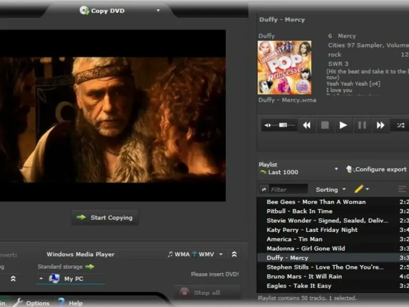This screenshot has width=409, height=307.
Task: Open the Help menu
Action: click(76, 303)
